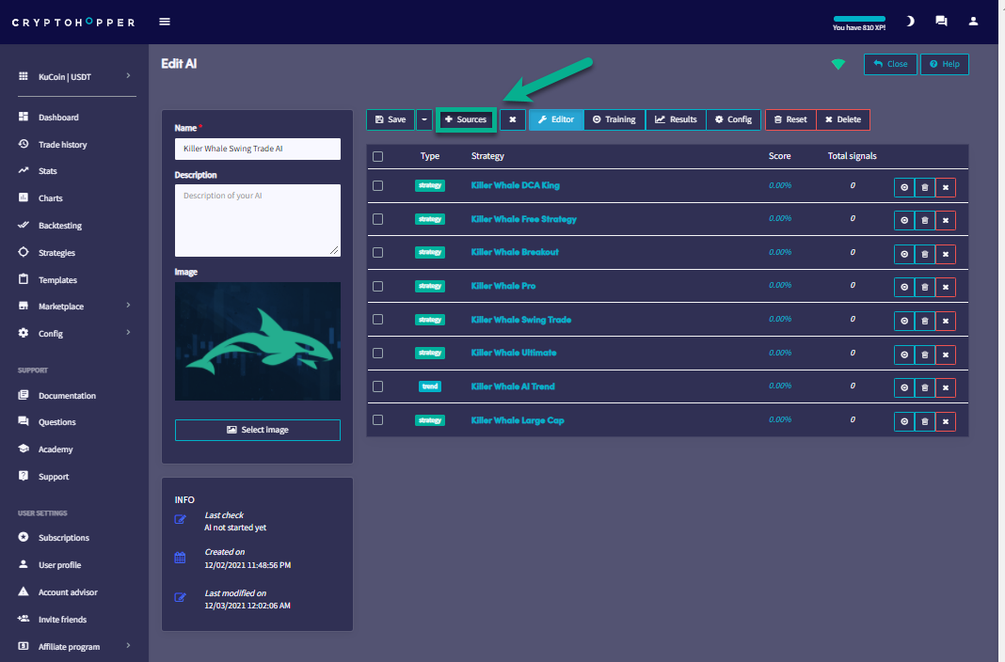Click the Description text area
Image resolution: width=1005 pixels, height=662 pixels.
point(257,219)
